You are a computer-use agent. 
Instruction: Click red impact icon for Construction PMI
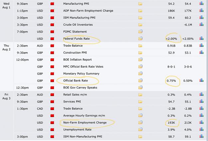[x=52, y=53]
